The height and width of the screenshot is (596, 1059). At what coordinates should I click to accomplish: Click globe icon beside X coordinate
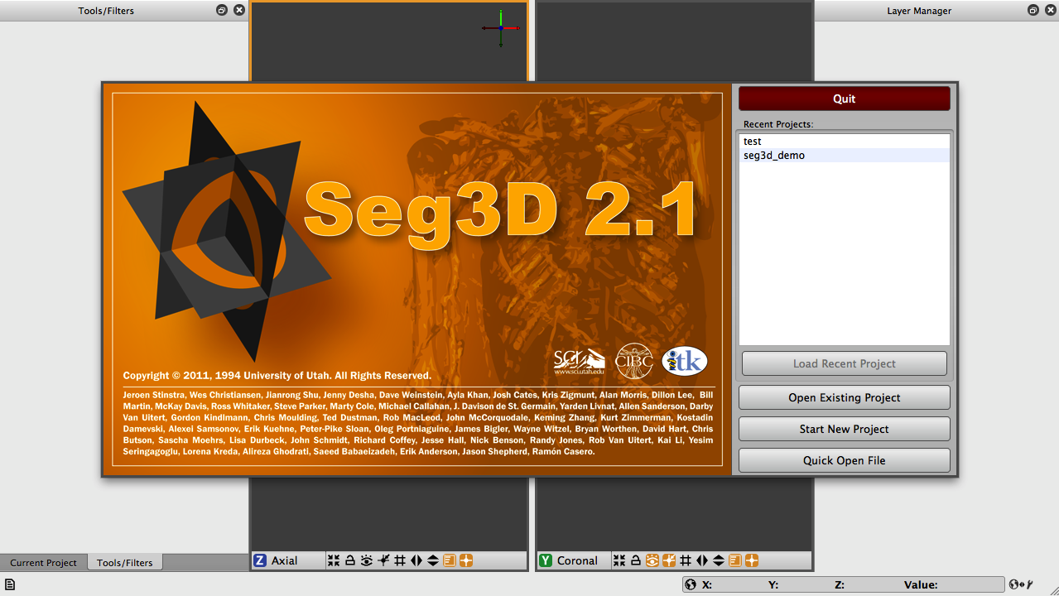pos(691,584)
